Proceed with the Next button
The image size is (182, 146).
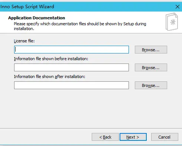133,137
